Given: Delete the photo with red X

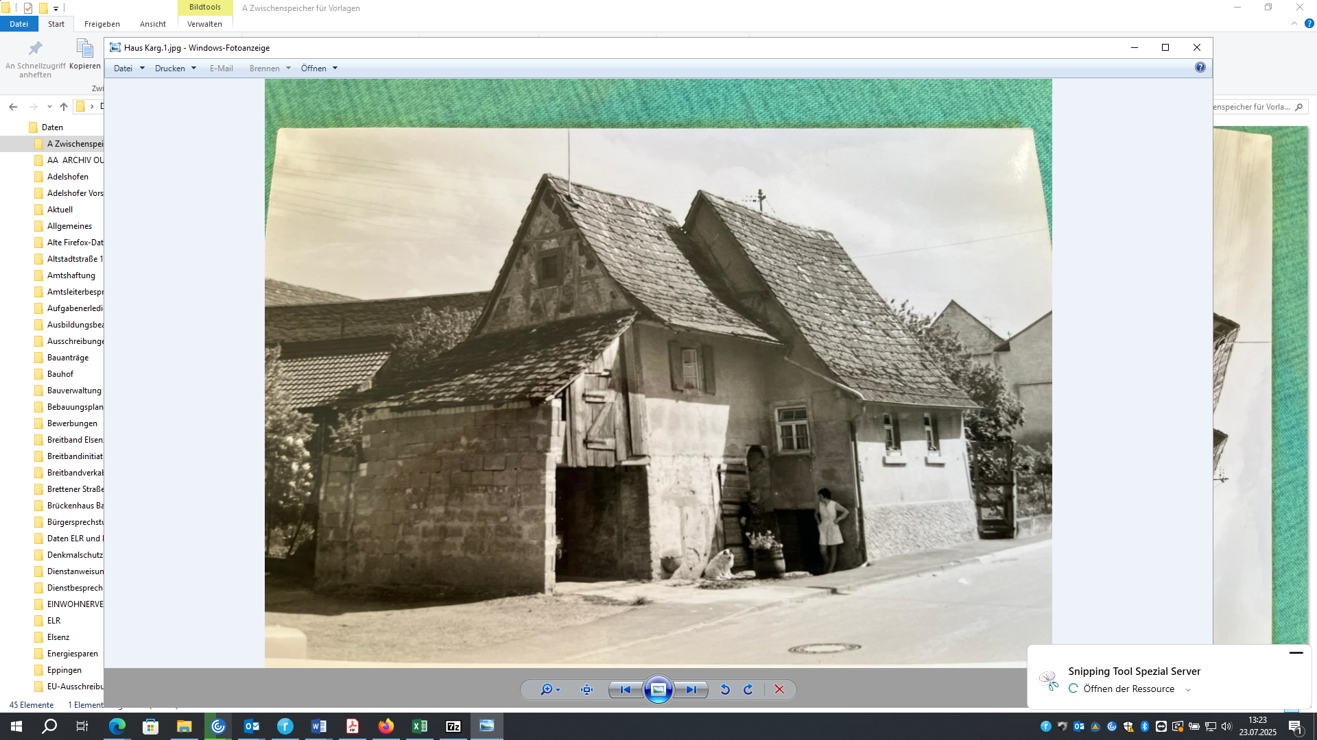Looking at the screenshot, I should pyautogui.click(x=779, y=689).
